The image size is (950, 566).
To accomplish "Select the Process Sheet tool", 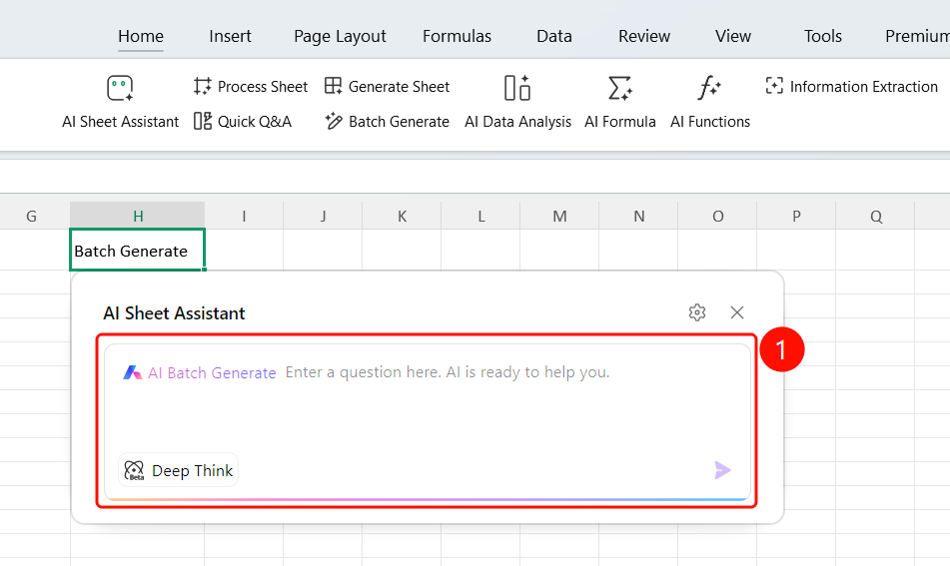I will click(250, 87).
